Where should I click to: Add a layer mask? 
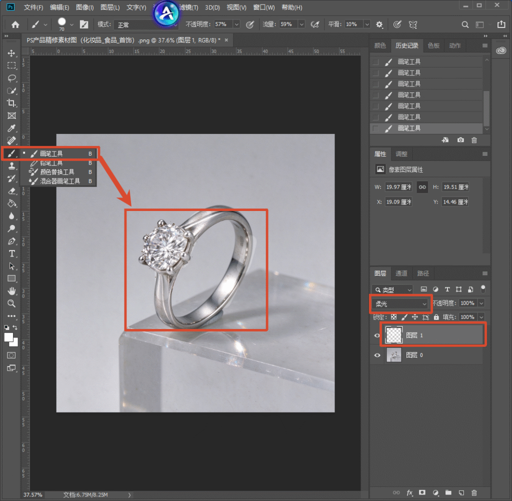422,492
